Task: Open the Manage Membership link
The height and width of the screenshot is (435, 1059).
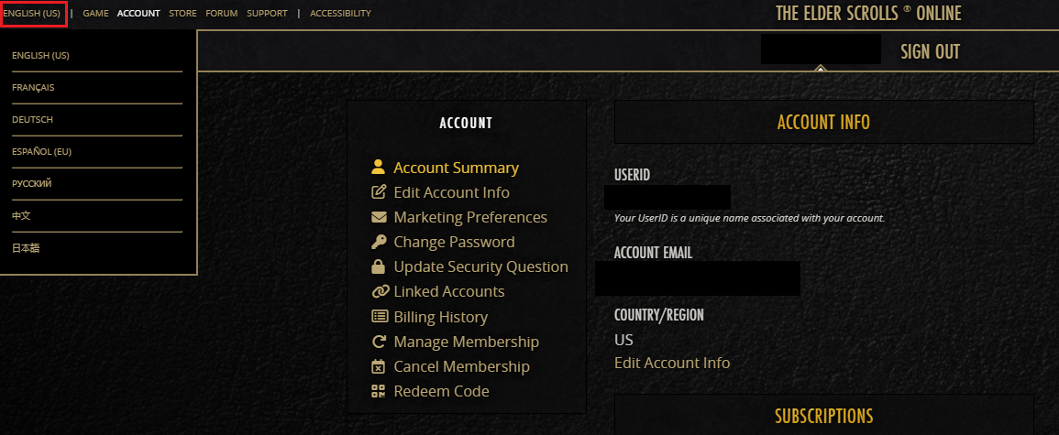Action: [x=466, y=342]
